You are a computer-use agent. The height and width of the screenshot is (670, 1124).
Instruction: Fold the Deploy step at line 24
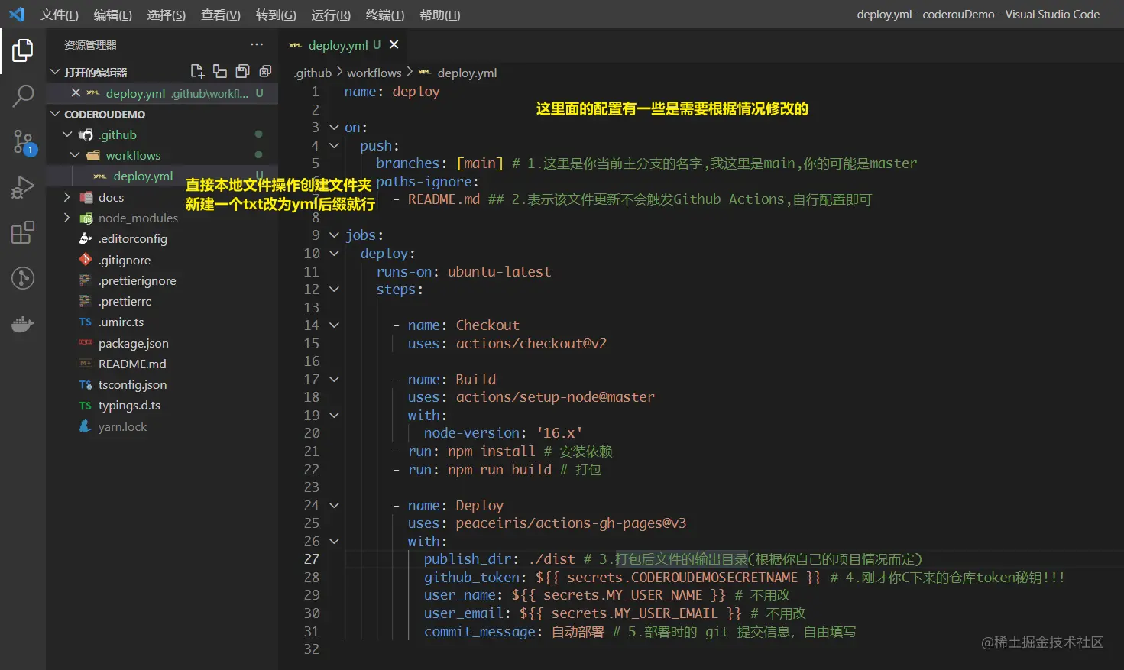click(334, 505)
